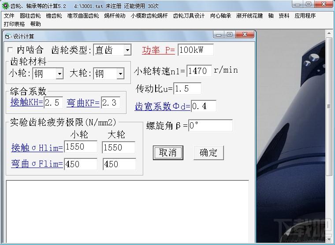Click the 接触KH= link
The width and height of the screenshot is (335, 245).
point(27,103)
